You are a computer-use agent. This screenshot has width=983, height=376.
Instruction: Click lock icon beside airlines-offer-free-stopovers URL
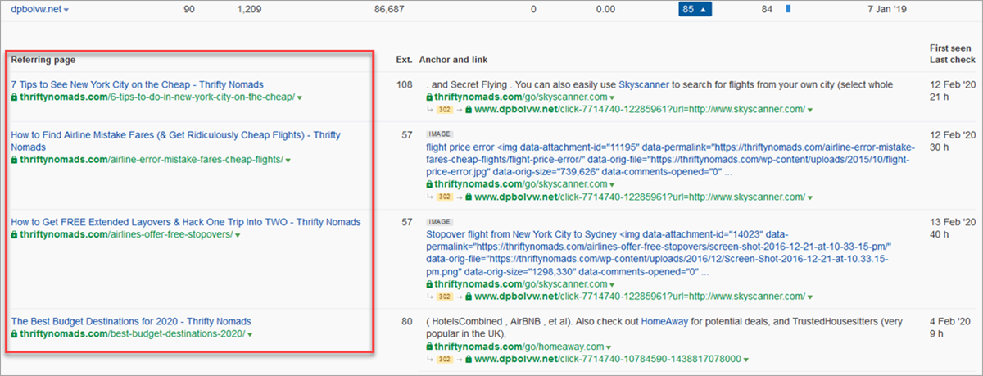[x=14, y=235]
